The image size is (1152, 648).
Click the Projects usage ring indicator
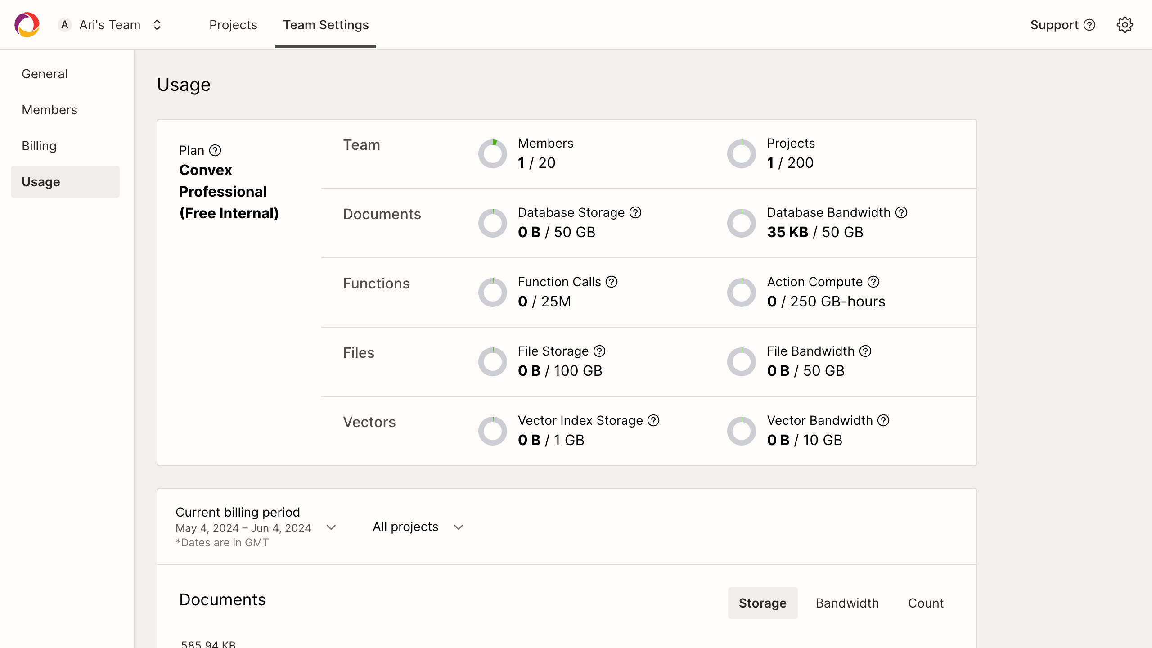click(742, 154)
